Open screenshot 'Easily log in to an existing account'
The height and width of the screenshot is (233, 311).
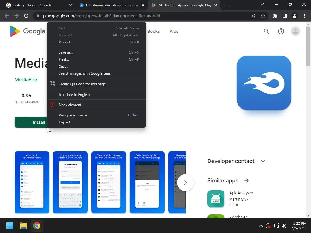coord(70,182)
